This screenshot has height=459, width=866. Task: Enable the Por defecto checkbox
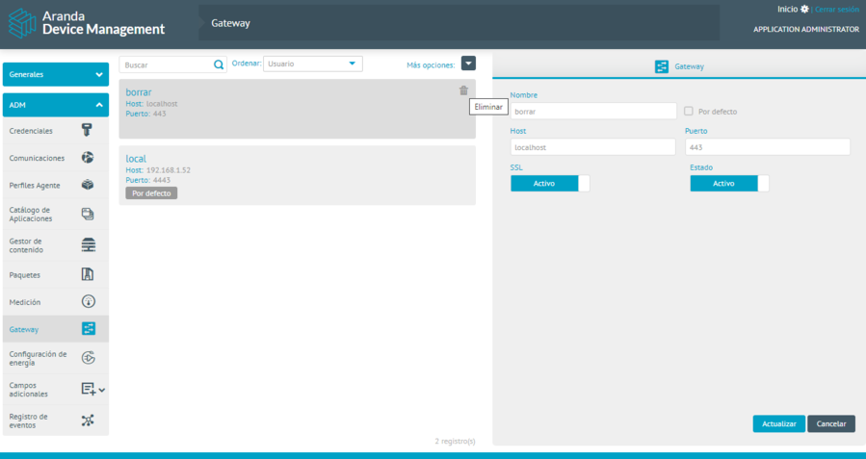coord(688,112)
